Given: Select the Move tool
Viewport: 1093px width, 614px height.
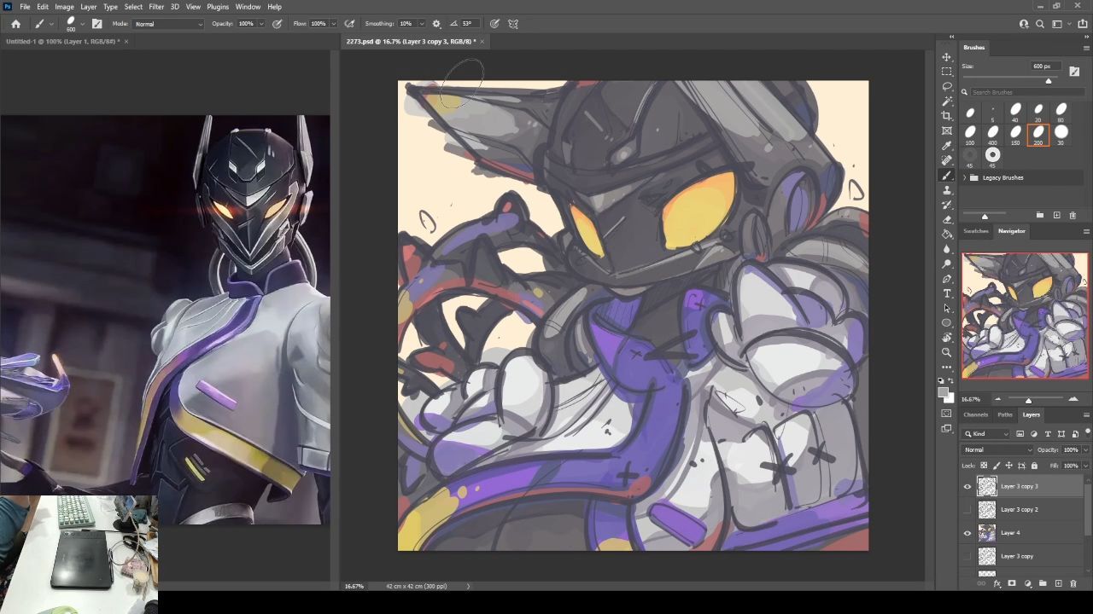Looking at the screenshot, I should click(x=947, y=57).
